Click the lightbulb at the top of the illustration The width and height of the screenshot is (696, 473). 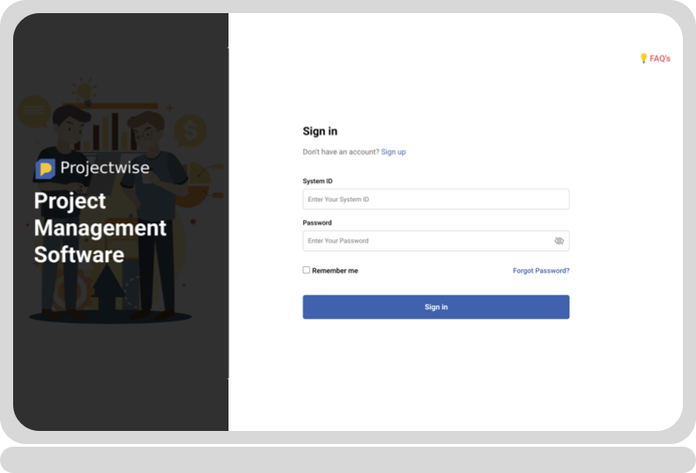point(84,92)
